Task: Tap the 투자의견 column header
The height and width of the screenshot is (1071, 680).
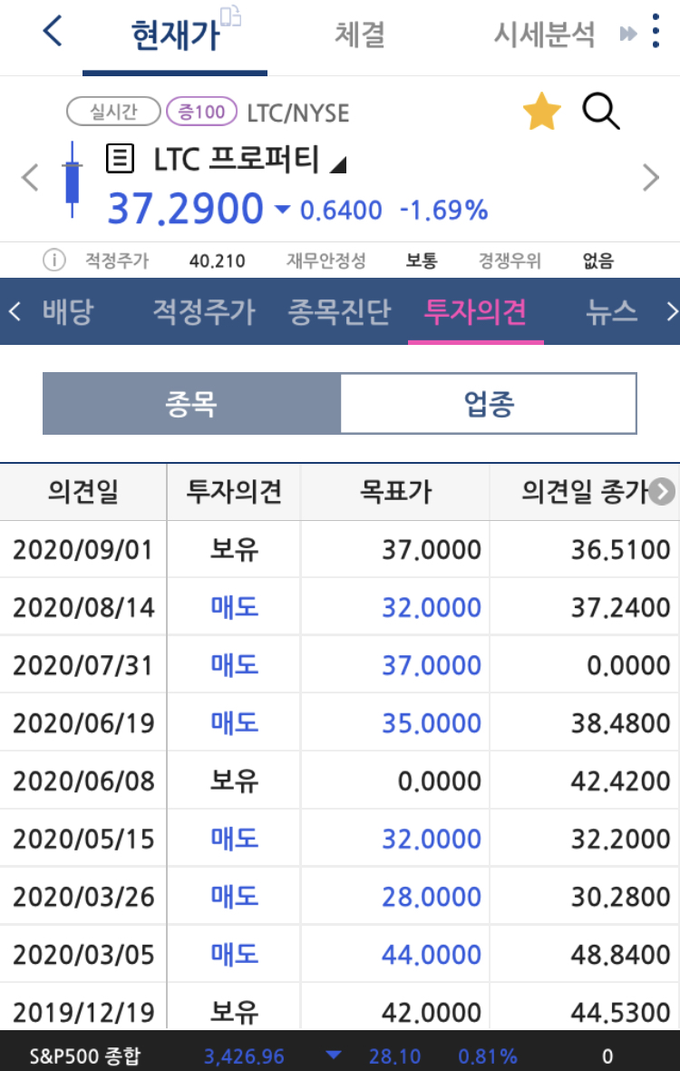Action: pyautogui.click(x=234, y=492)
